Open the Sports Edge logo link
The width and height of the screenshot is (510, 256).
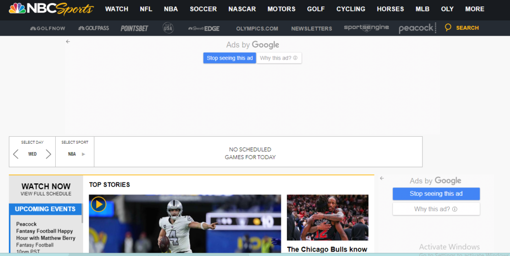[x=204, y=28]
